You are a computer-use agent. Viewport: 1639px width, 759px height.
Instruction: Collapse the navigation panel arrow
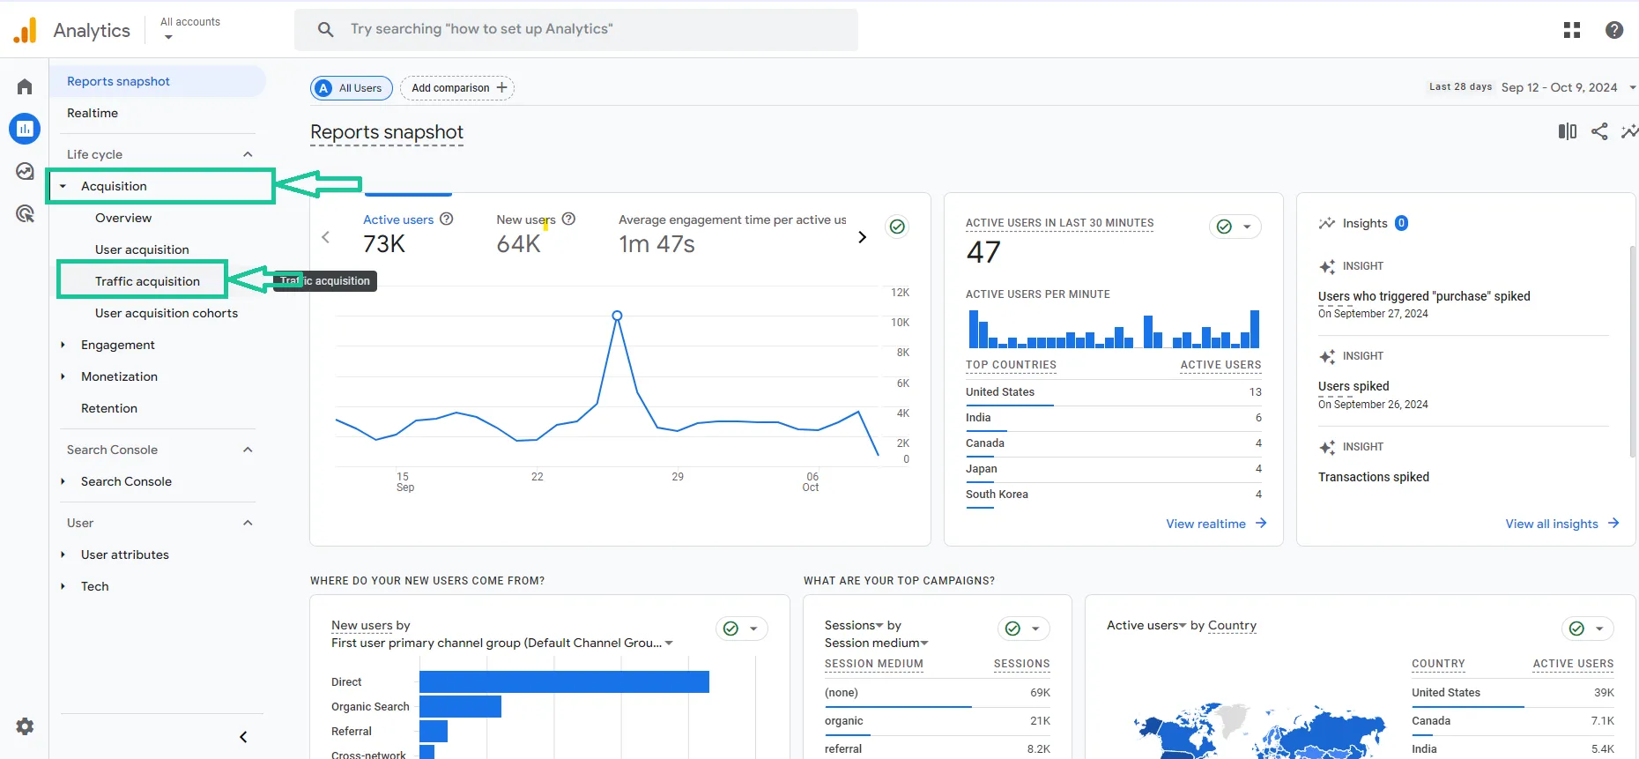(243, 737)
